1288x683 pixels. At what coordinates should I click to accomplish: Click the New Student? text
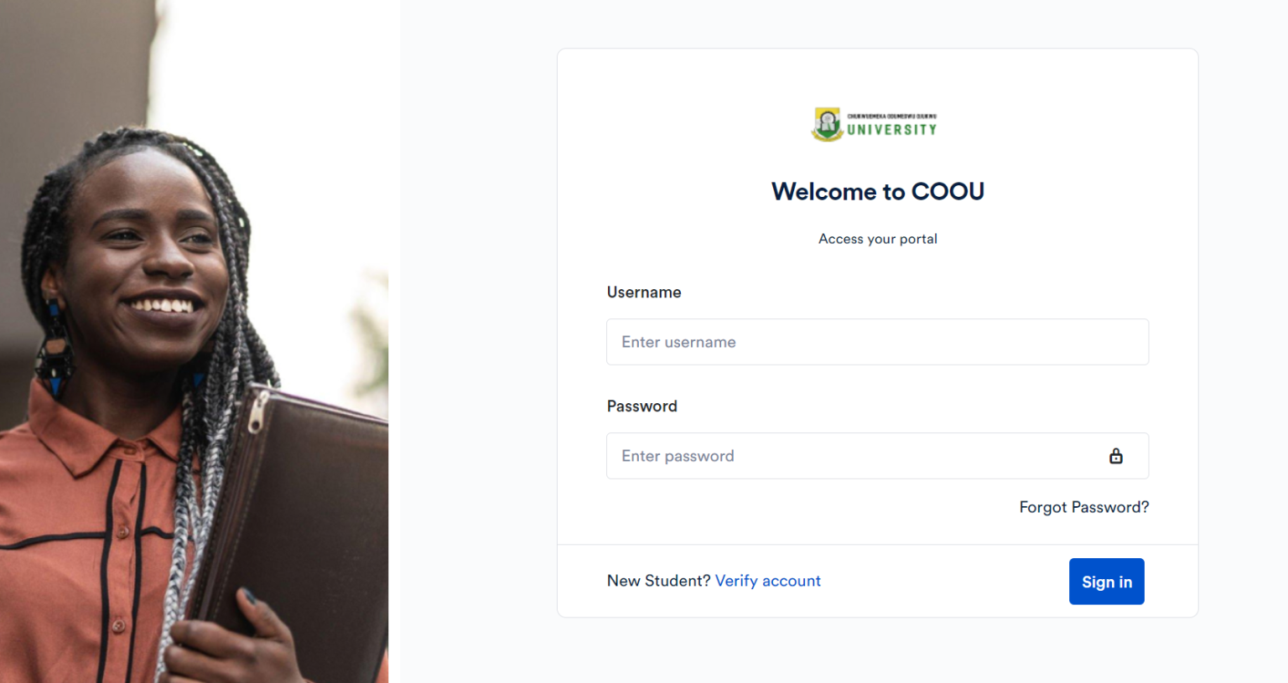[x=658, y=581]
